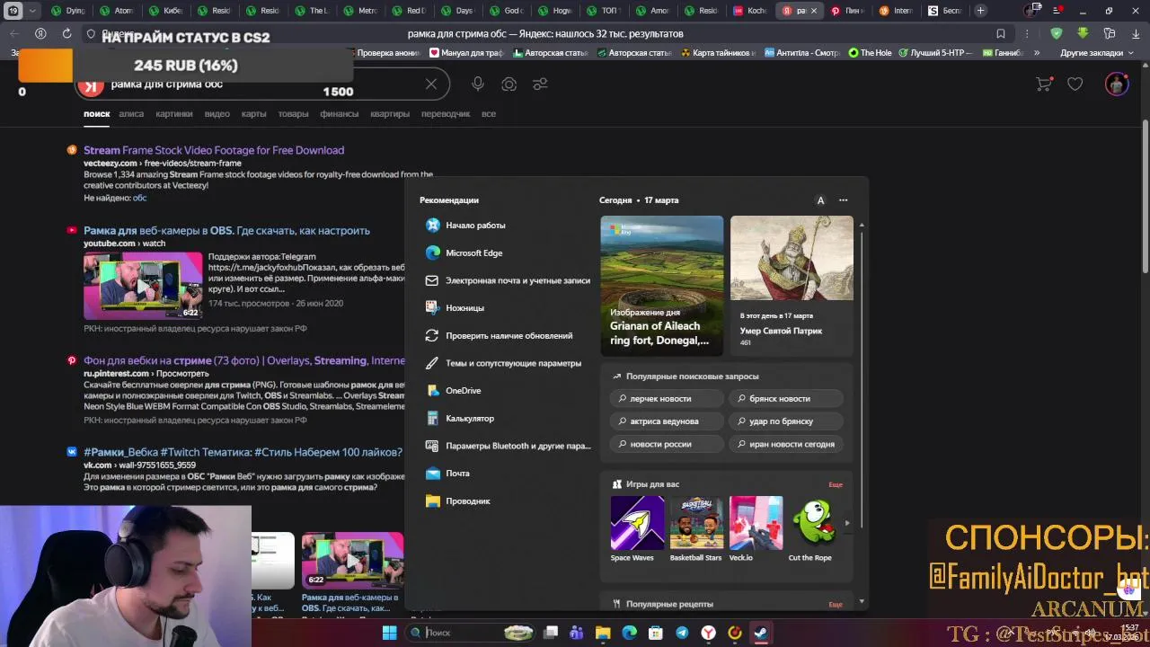The image size is (1150, 647).
Task: Open search filter settings icon
Action: coord(540,84)
